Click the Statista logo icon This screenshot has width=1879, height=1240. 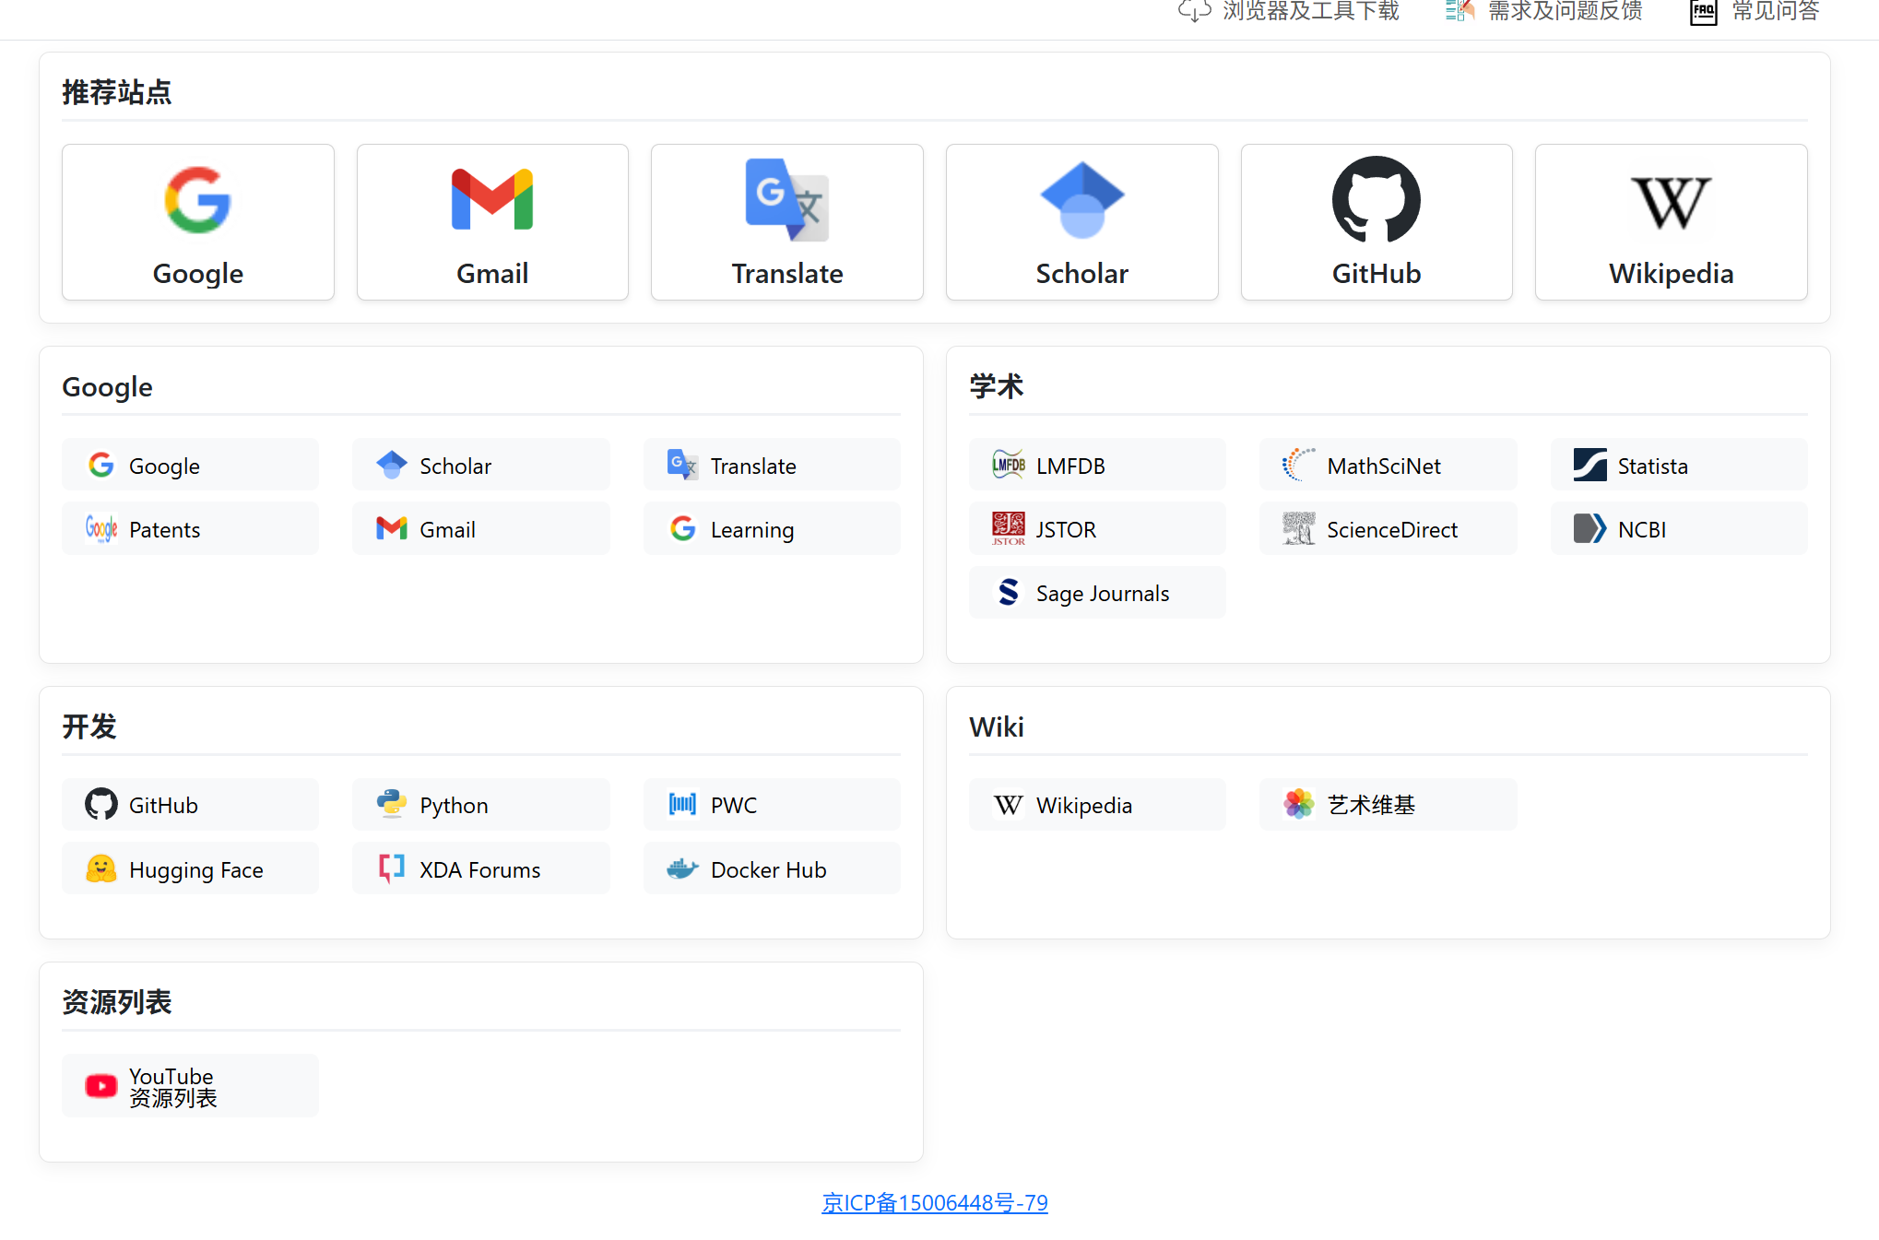point(1590,465)
